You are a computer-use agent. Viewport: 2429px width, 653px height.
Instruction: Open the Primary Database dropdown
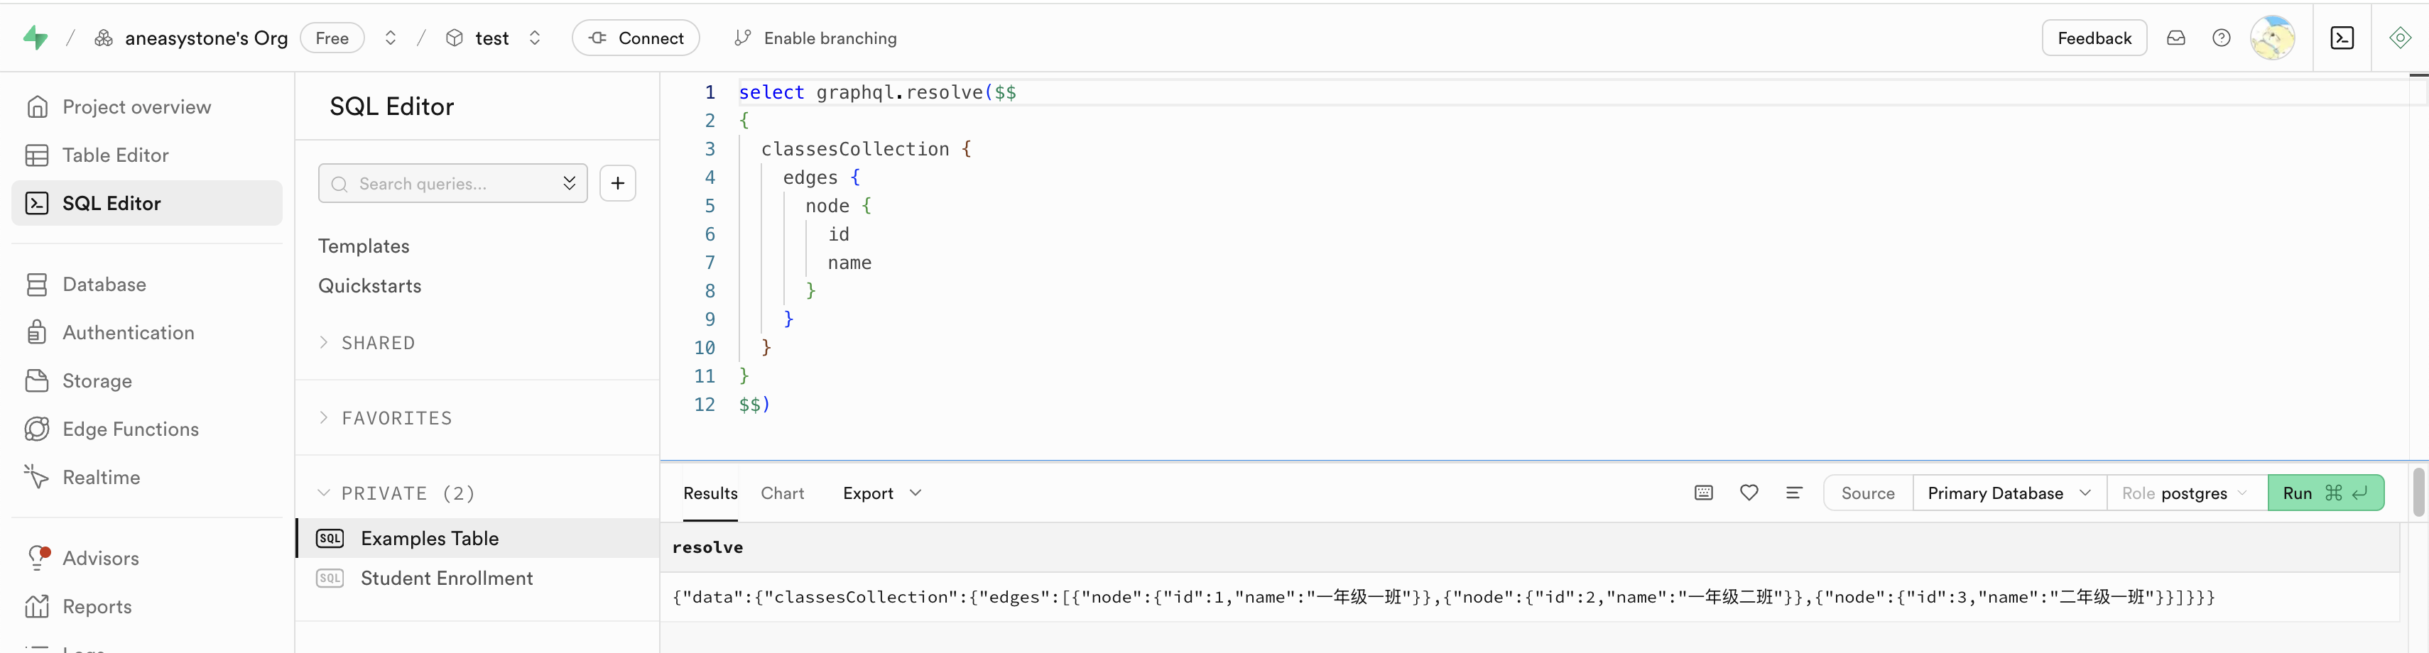pyautogui.click(x=2009, y=493)
